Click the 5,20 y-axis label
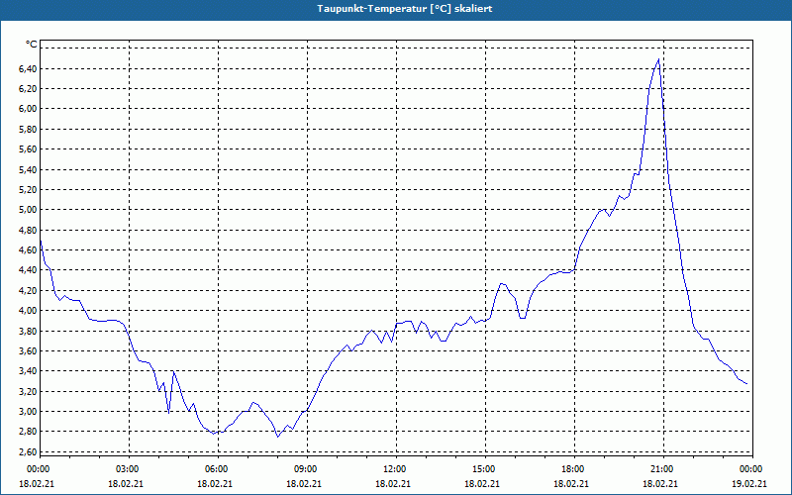792x495 pixels. tap(28, 190)
